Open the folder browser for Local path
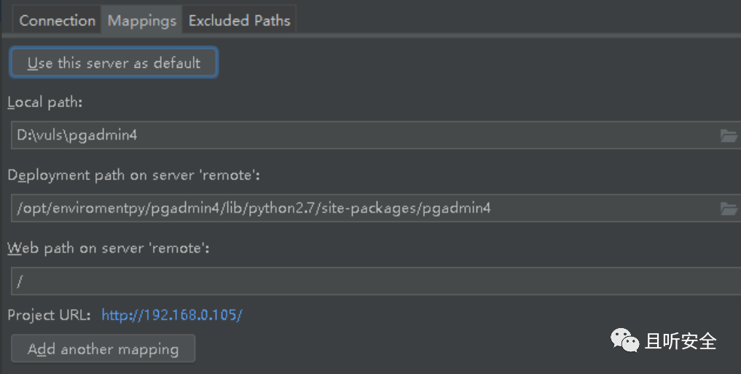This screenshot has height=374, width=741. pyautogui.click(x=728, y=136)
